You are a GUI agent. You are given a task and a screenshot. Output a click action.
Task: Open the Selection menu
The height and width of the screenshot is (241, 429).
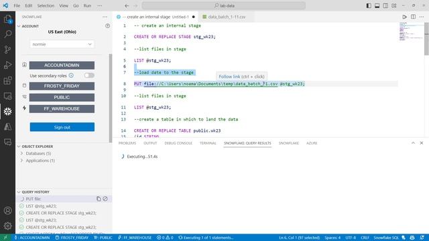tap(46, 5)
